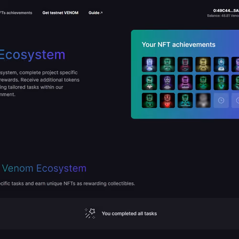The width and height of the screenshot is (239, 239).
Task: Select the yellow glowing NFT achievement
Action: (x=203, y=65)
